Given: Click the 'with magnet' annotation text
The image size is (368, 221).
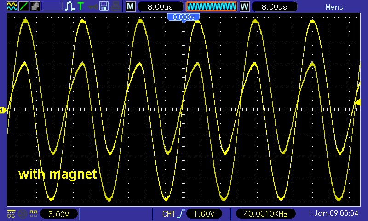Looking at the screenshot, I should click(x=57, y=174).
